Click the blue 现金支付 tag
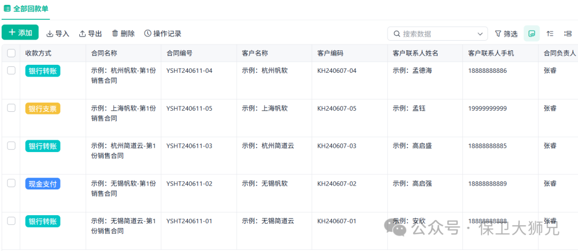Screen dimensions: 578x251 [43, 184]
